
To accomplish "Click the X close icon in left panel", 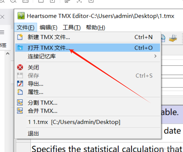I will click(2, 17).
